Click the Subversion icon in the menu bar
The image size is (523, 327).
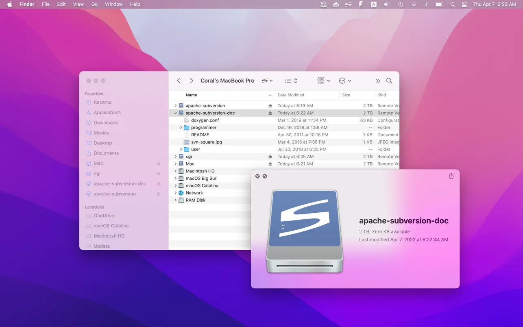coord(348,4)
